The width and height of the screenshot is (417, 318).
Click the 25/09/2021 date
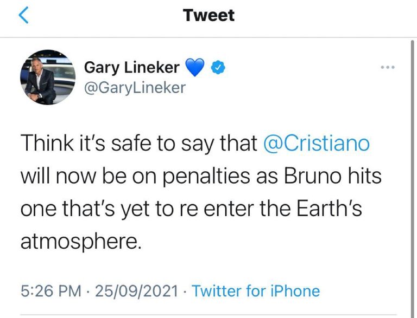point(136,291)
